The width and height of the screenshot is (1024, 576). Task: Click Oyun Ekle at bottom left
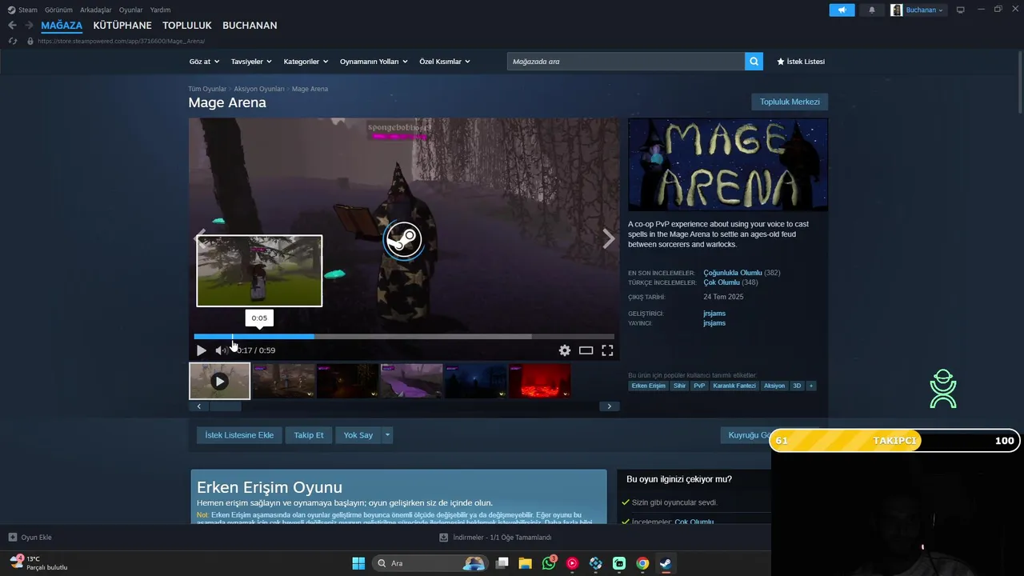tap(30, 538)
